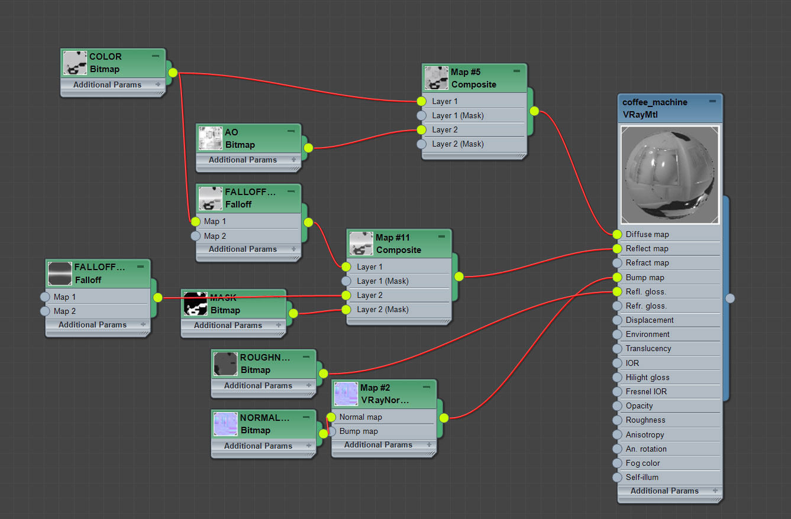Click the coffee_machine material output socket
The image size is (791, 519).
point(730,298)
